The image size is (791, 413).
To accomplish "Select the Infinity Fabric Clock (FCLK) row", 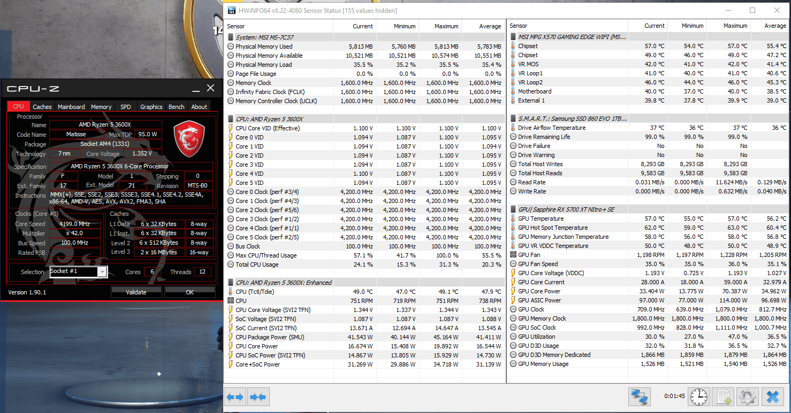I will point(364,92).
